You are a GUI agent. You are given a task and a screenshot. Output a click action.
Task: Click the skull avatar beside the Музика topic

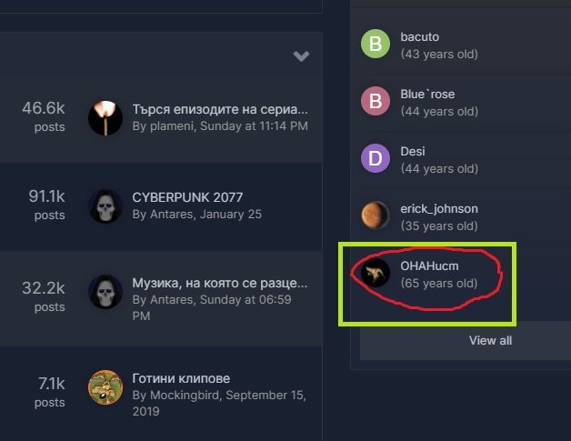click(x=105, y=292)
